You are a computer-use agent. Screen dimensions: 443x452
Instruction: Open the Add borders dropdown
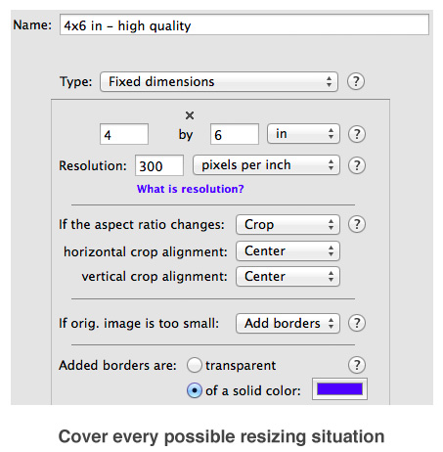pyautogui.click(x=288, y=323)
